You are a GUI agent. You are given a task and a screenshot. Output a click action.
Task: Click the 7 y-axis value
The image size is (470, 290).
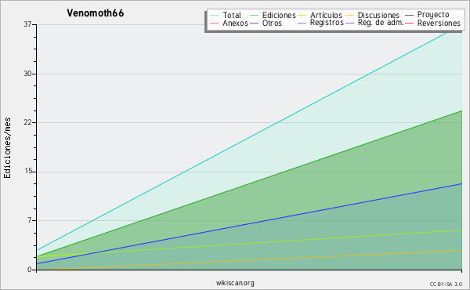pyautogui.click(x=30, y=220)
